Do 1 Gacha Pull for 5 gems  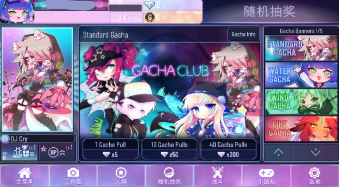tap(111, 149)
